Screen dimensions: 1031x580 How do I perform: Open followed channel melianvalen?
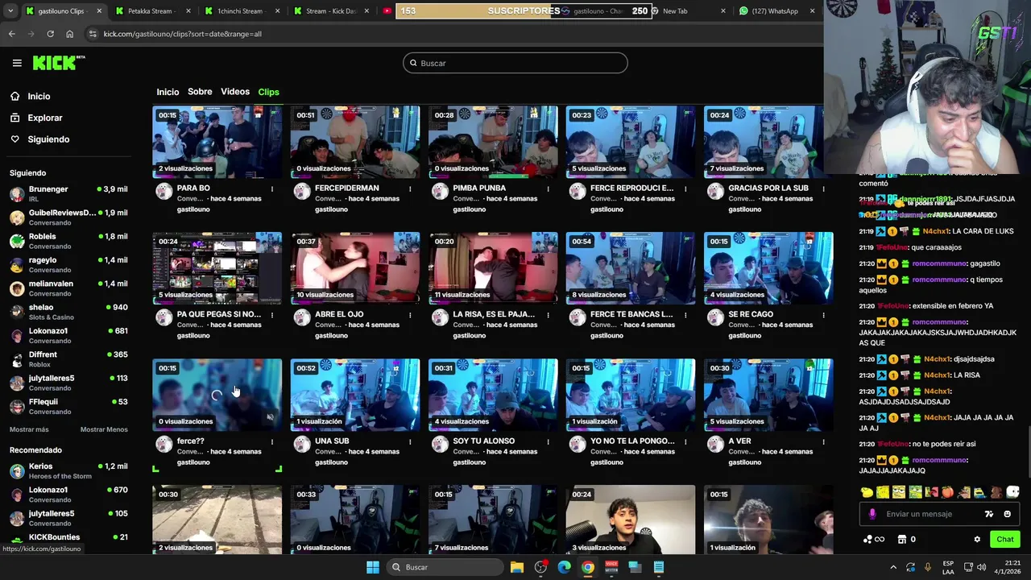(68, 288)
